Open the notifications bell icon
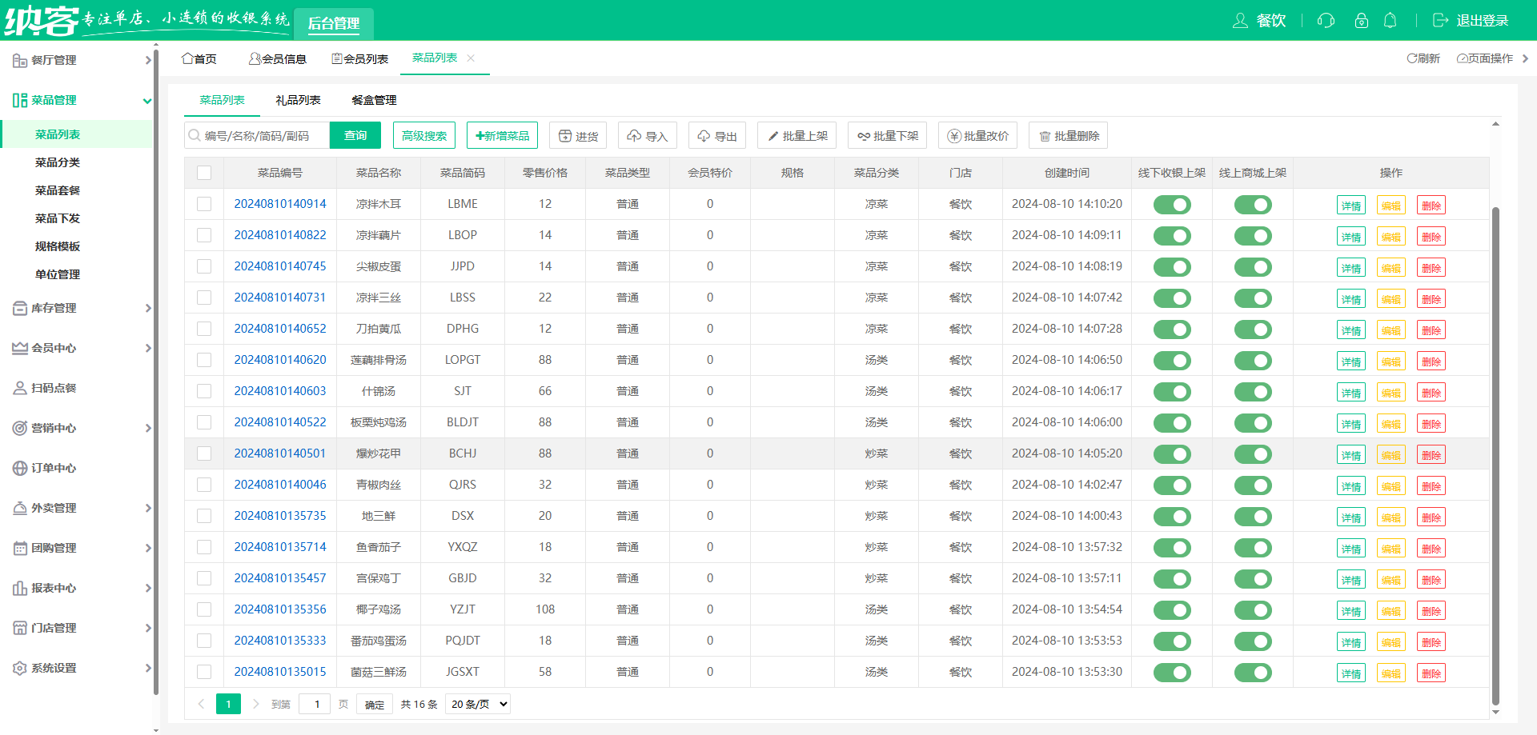This screenshot has height=735, width=1537. point(1391,21)
